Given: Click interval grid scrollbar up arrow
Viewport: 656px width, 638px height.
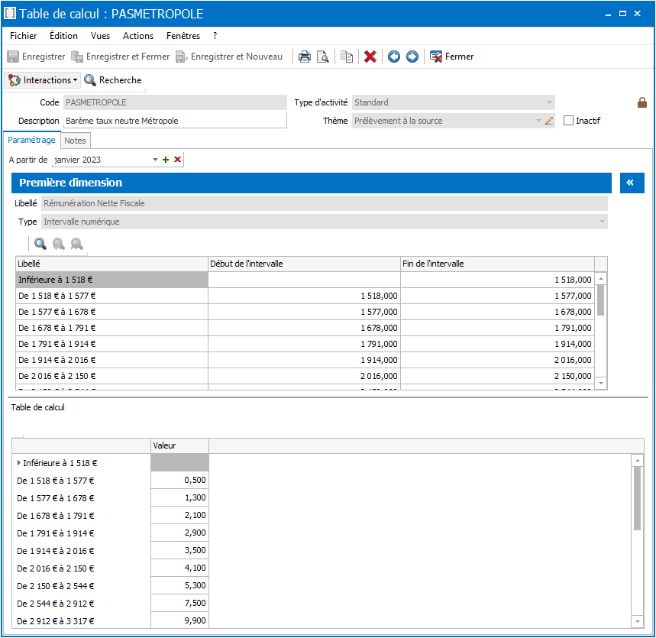Looking at the screenshot, I should point(601,278).
